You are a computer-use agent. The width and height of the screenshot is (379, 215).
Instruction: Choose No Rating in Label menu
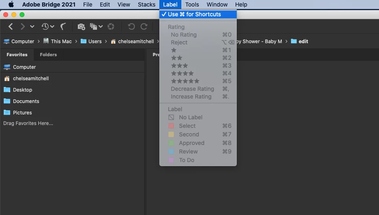198,35
